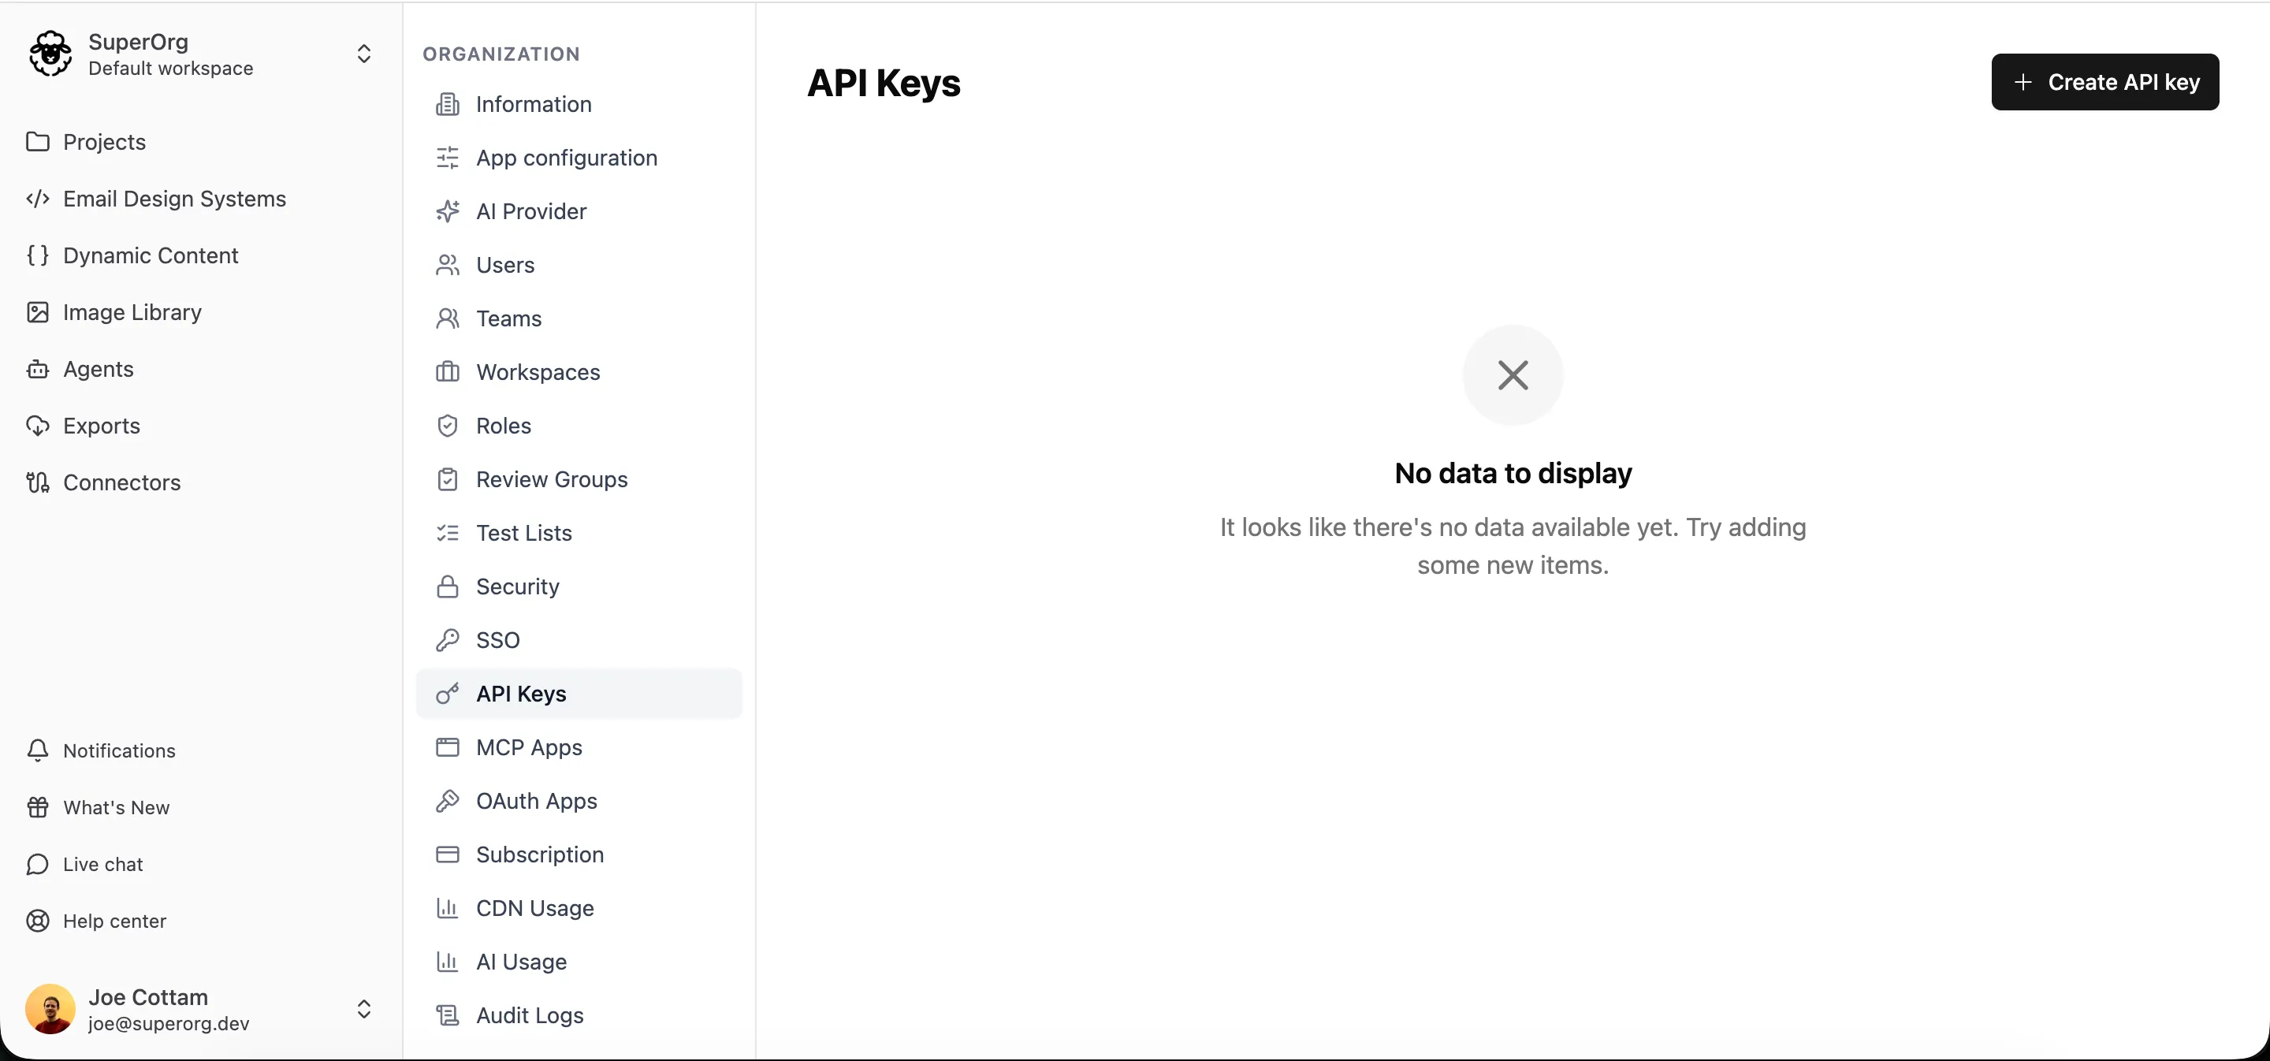Click the API Keys key icon
This screenshot has height=1061, width=2270.
pyautogui.click(x=448, y=694)
